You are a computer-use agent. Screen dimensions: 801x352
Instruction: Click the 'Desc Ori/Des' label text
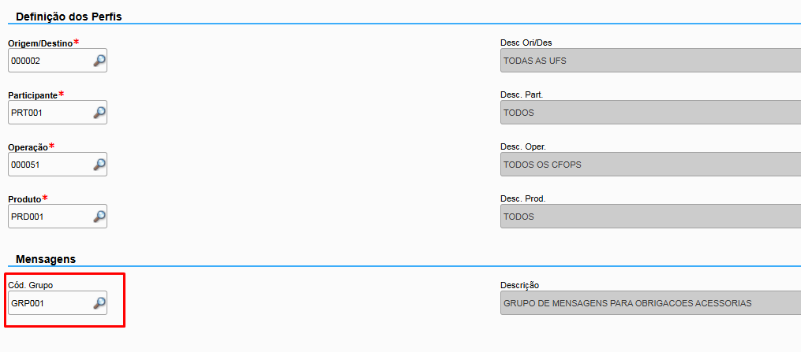click(525, 43)
